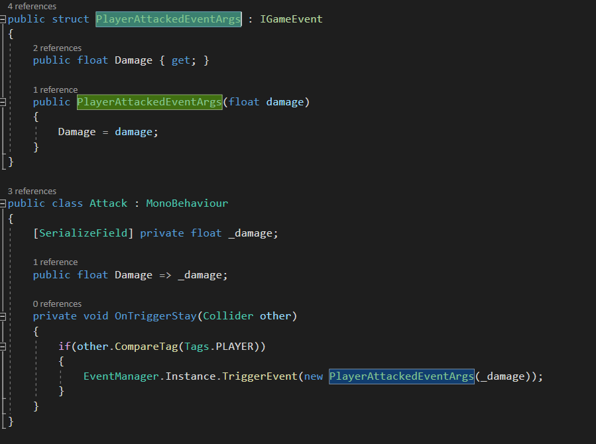Viewport: 596px width, 444px height.
Task: Click the 'struct' keyword
Action: point(70,19)
